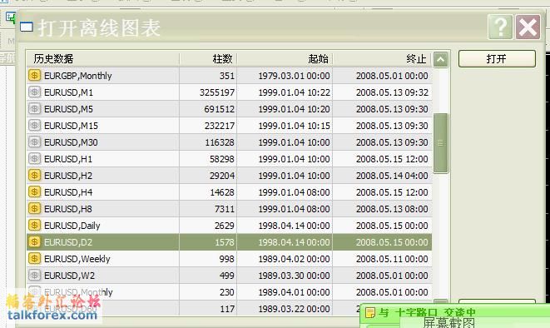Click the start date 1989.03.30 00:00
The image size is (550, 328).
[294, 276]
